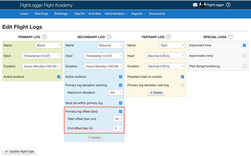The image size is (251, 156).
Task: Expand the Maximum deviation 0% dropdown
Action: pyautogui.click(x=115, y=93)
